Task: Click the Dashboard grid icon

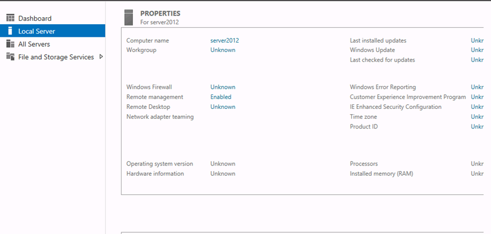Action: coord(10,18)
